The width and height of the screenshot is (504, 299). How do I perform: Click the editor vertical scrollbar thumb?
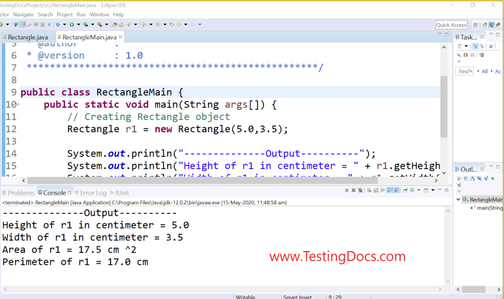pos(444,107)
